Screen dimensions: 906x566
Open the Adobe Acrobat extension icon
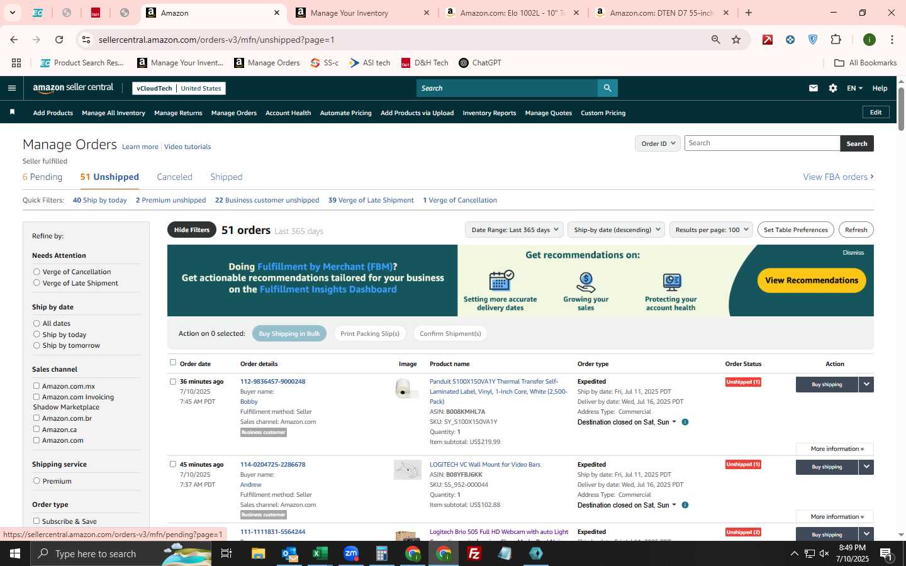click(x=768, y=40)
